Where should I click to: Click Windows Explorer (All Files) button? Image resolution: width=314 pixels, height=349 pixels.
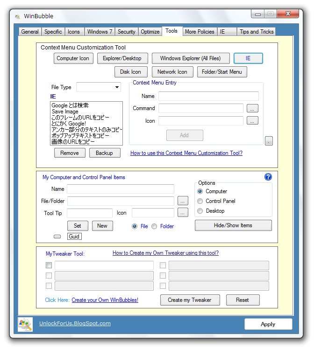point(191,58)
